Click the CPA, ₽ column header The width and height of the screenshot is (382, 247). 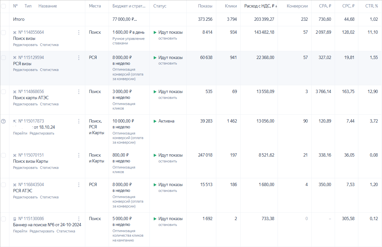(325, 6)
